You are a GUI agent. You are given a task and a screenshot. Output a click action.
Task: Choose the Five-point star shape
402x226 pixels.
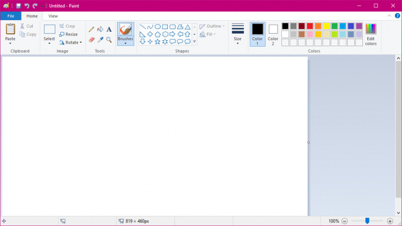(x=157, y=42)
